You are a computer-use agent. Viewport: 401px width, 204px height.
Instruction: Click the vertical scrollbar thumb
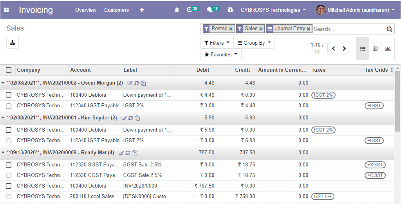point(398,101)
